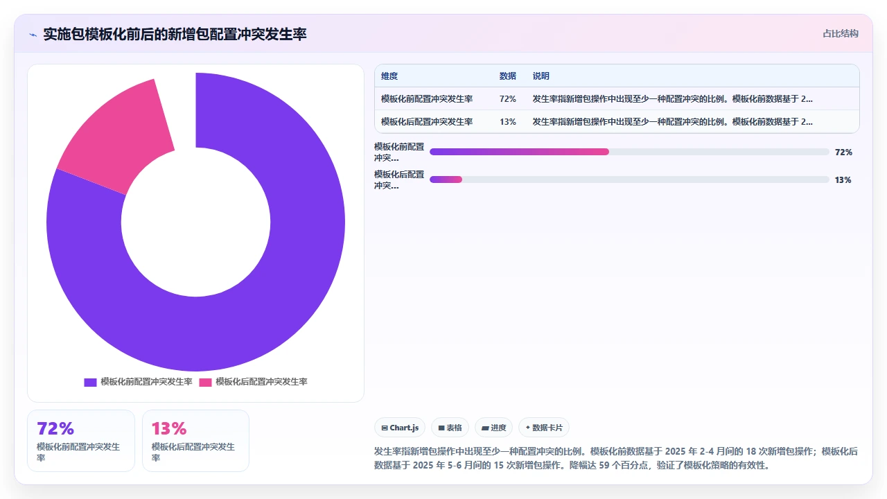The image size is (887, 499).
Task: Click the 72% value in table
Action: [507, 99]
